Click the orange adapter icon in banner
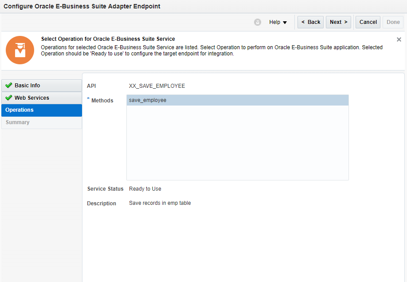This screenshot has width=407, height=282. pyautogui.click(x=20, y=50)
